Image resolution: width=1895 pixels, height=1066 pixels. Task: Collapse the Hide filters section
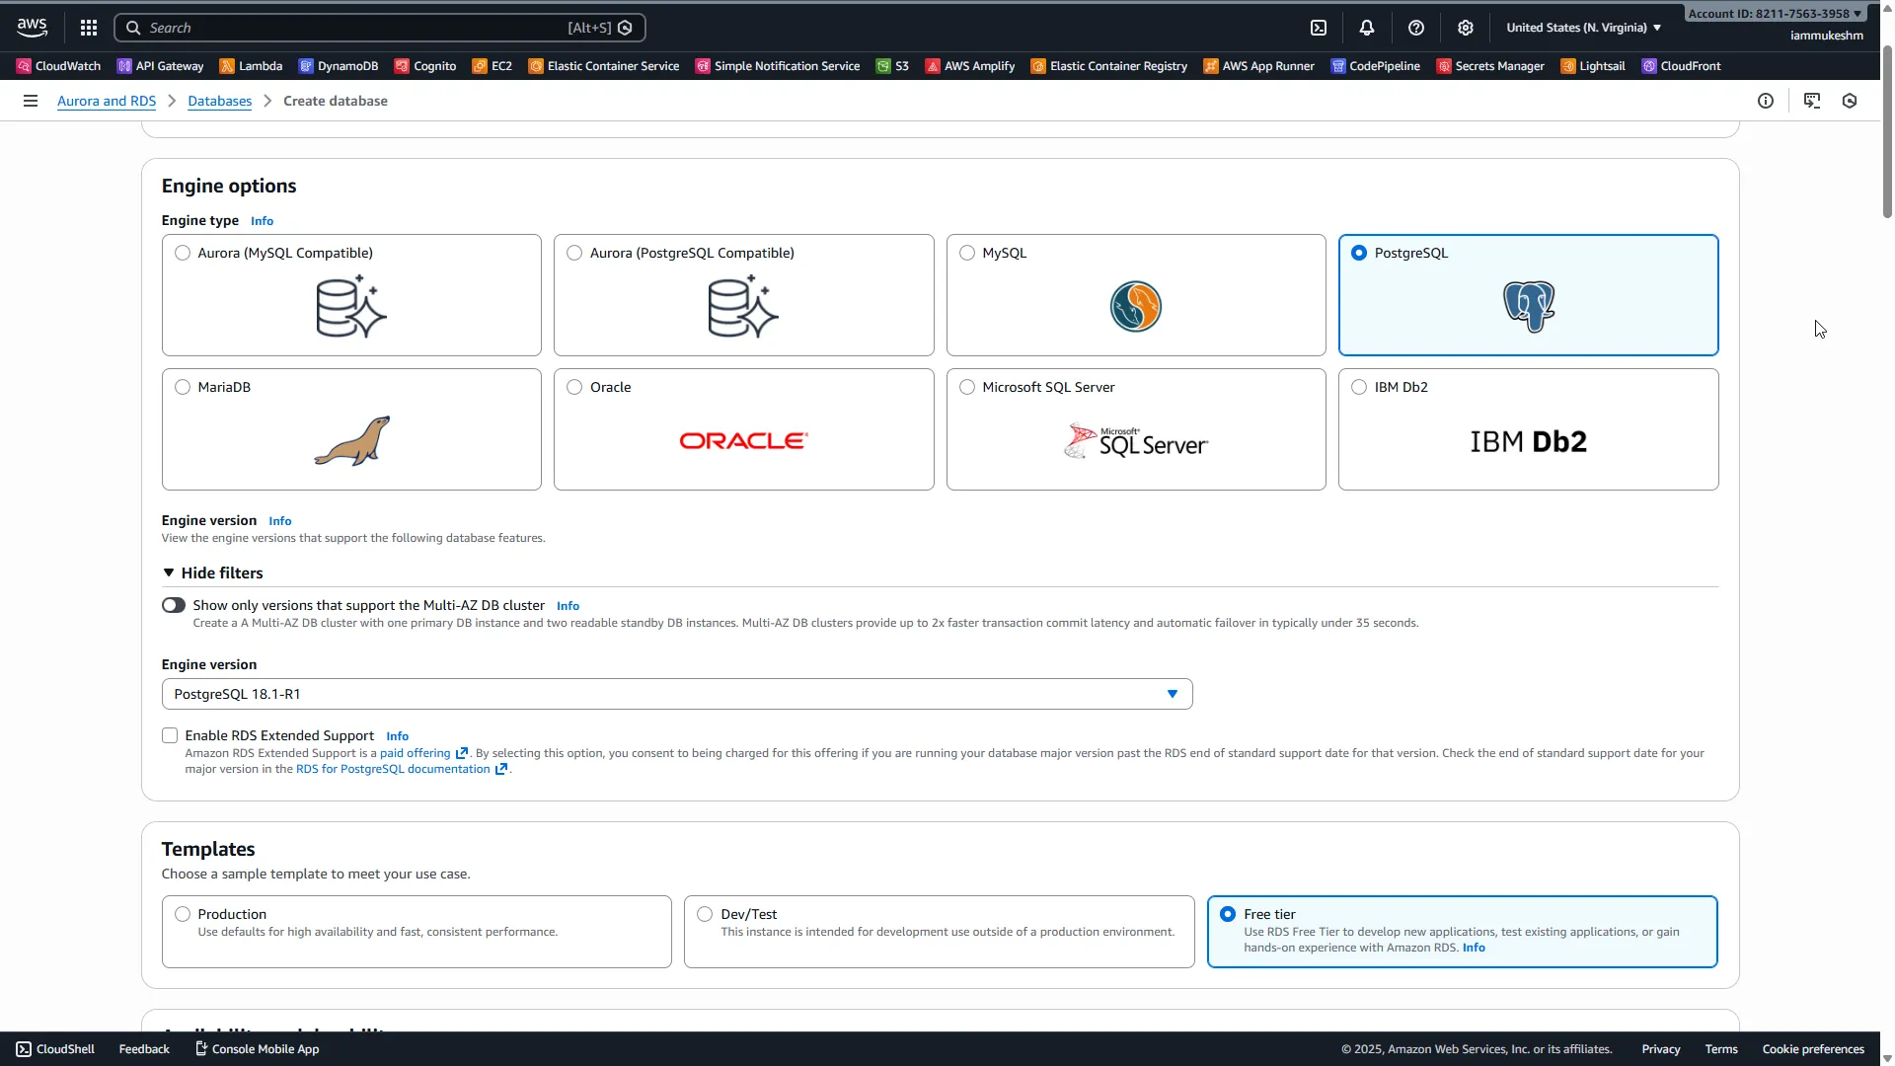point(211,572)
